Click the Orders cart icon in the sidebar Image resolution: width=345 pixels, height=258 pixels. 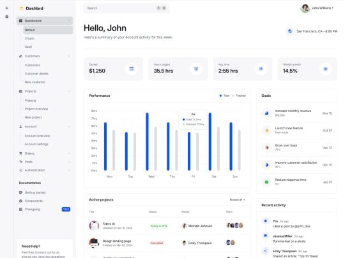click(20, 154)
